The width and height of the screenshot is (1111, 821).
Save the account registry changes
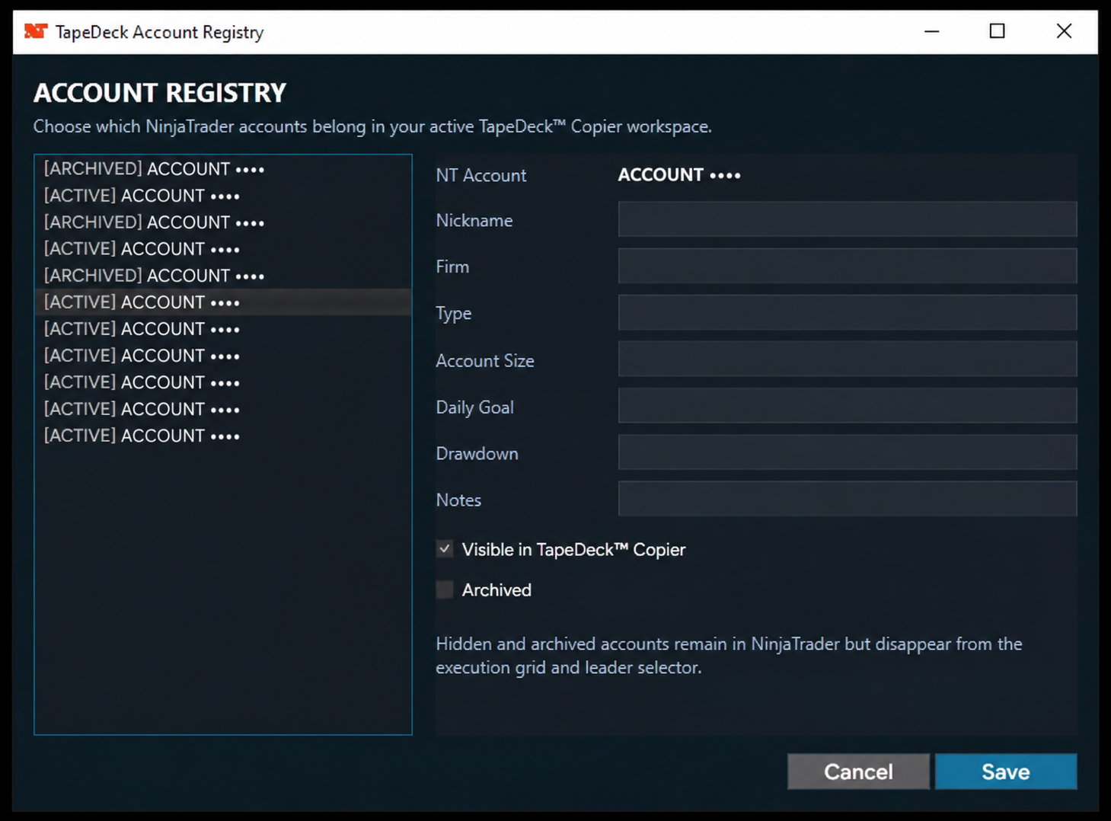tap(1005, 771)
